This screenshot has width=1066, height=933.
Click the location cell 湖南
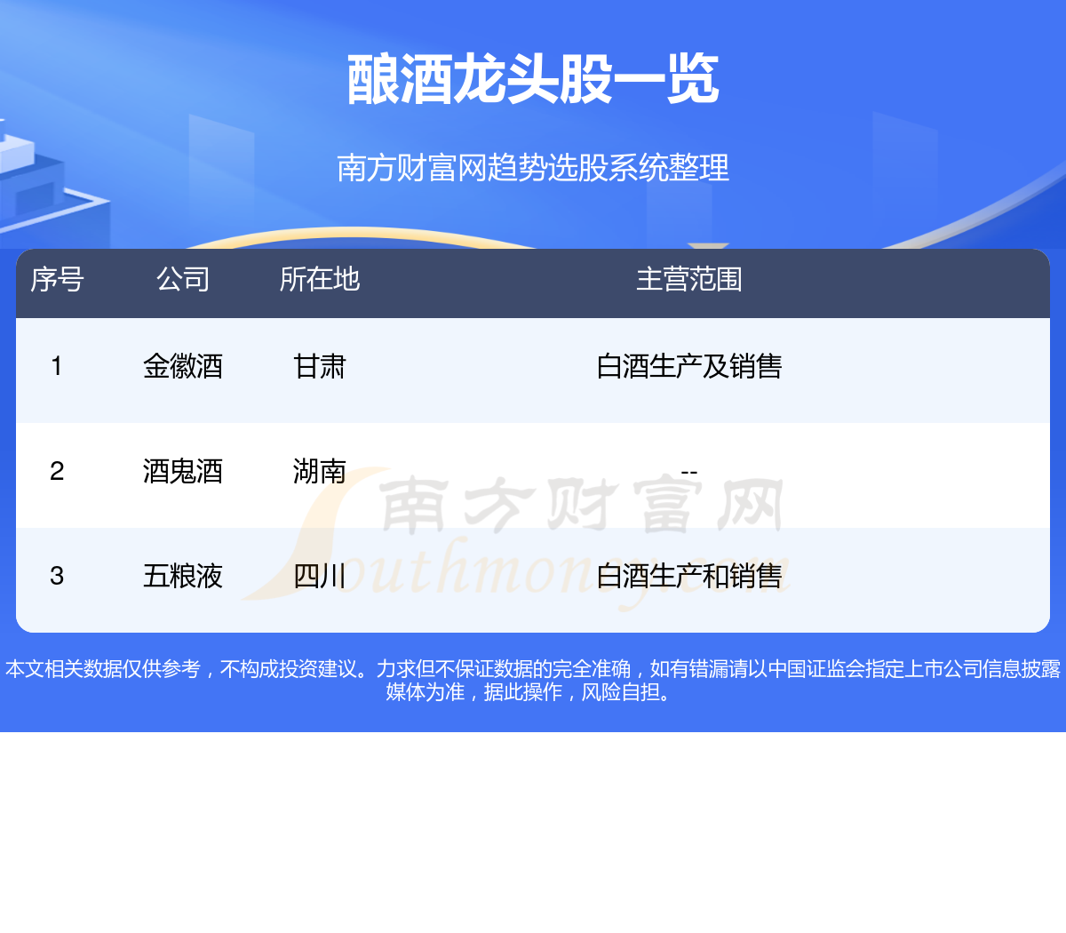[x=320, y=471]
